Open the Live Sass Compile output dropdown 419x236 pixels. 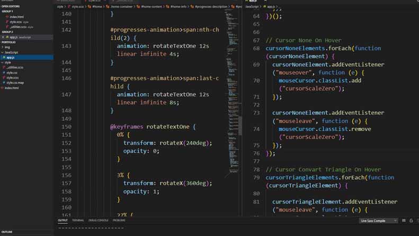coord(378,221)
